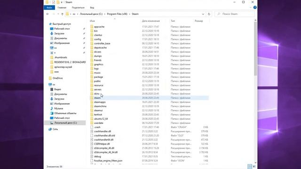The width and height of the screenshot is (301, 169).
Task: Select the depotcache folder icon
Action: tap(92, 48)
